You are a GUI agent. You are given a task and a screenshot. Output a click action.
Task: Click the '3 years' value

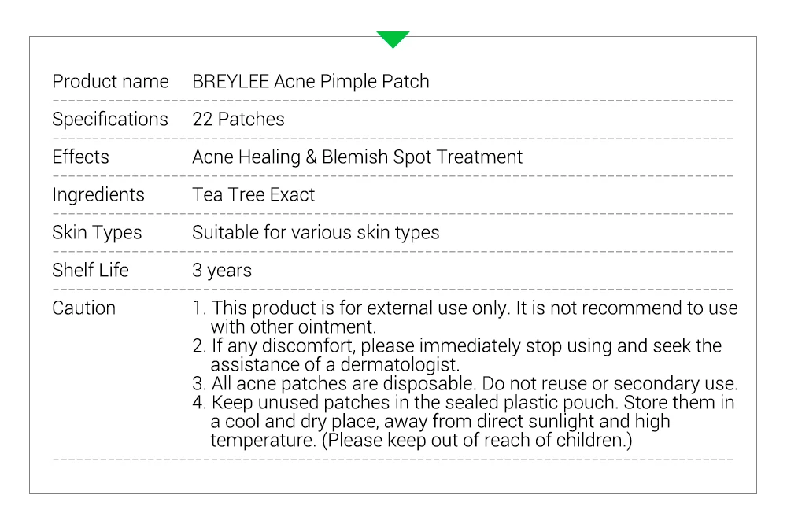222,271
